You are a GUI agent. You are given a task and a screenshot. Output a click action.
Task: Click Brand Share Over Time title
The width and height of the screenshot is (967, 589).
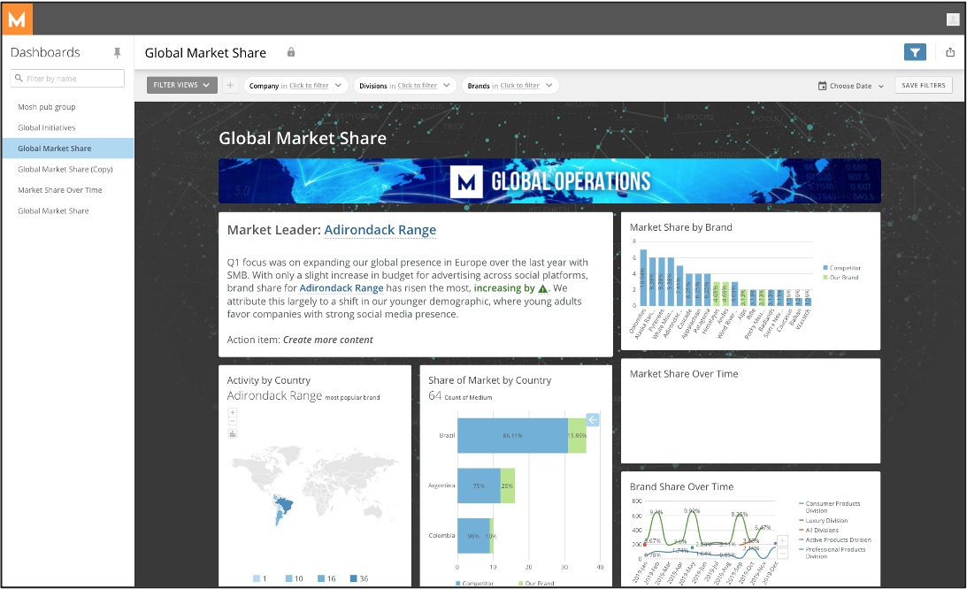point(681,486)
